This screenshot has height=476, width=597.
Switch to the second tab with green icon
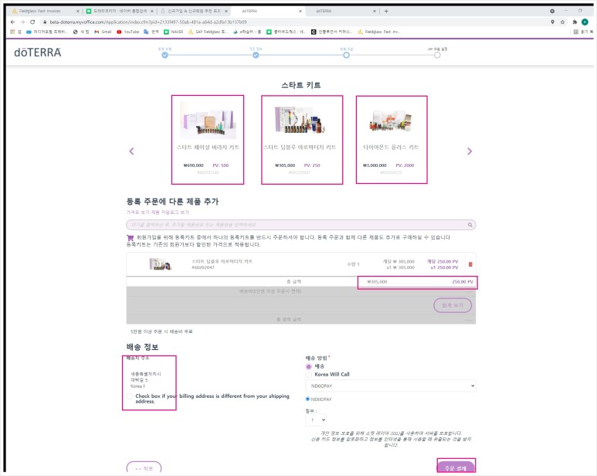pos(120,11)
